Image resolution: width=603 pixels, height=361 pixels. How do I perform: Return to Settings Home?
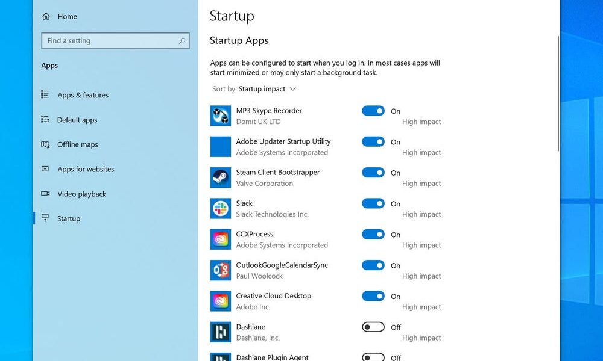pyautogui.click(x=67, y=17)
